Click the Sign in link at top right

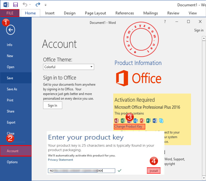point(199,30)
